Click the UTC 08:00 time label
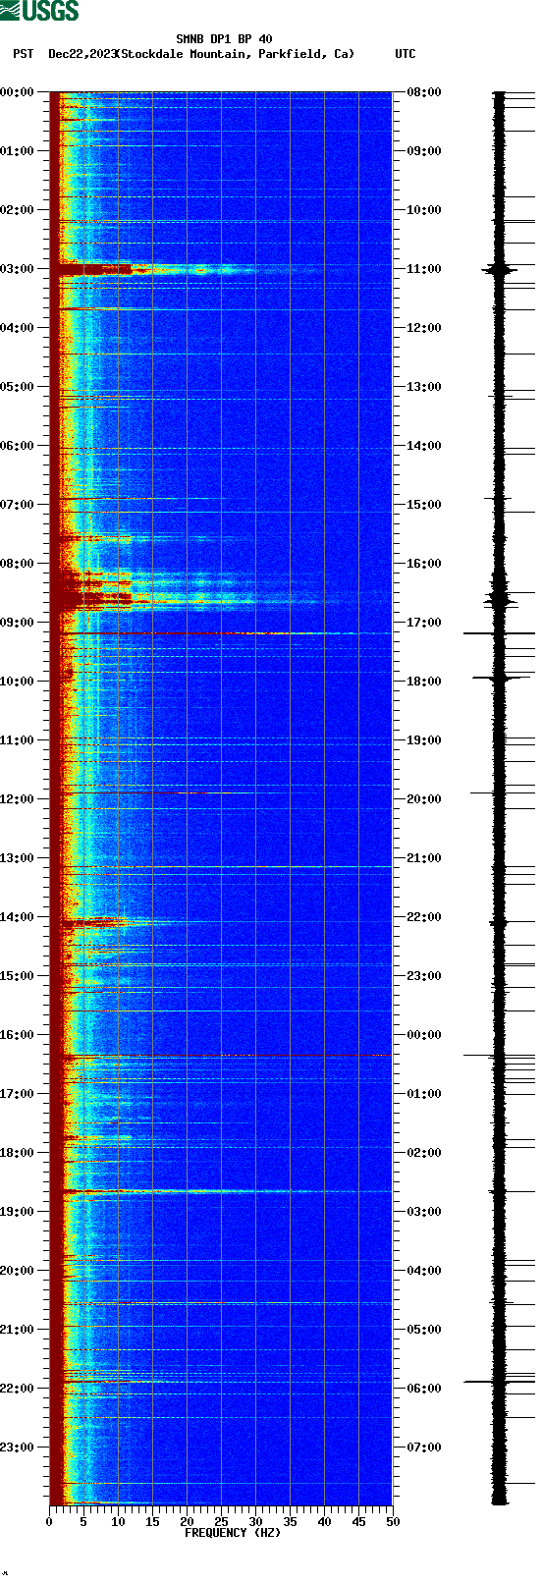Image resolution: width=542 pixels, height=1584 pixels. click(423, 92)
